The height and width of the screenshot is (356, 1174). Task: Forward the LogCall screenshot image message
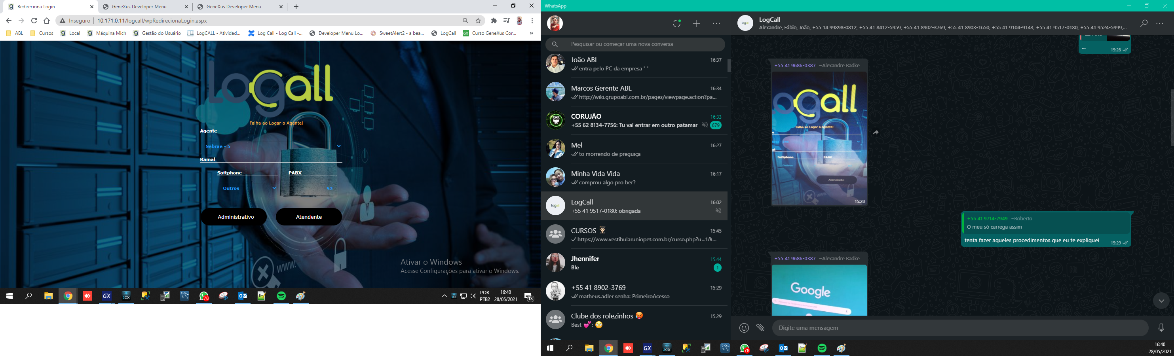pyautogui.click(x=876, y=133)
